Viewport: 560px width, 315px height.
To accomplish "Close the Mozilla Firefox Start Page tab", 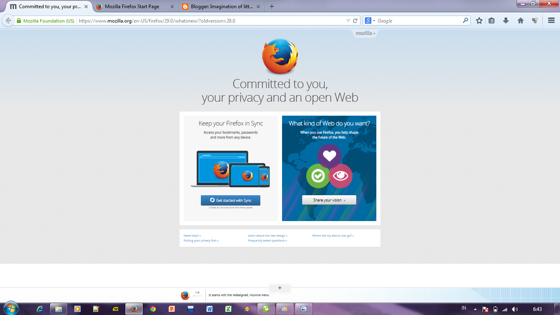I will coord(172,7).
